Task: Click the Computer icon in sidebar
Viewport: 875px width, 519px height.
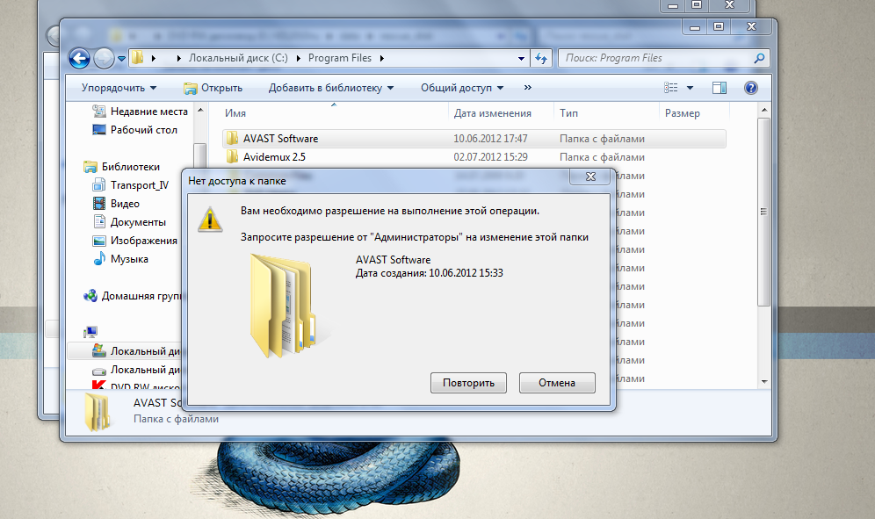Action: 90,333
